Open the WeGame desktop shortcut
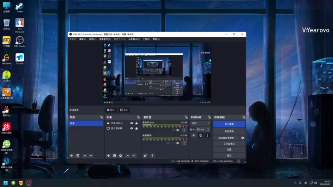The height and width of the screenshot is (187, 333). pyautogui.click(x=6, y=59)
